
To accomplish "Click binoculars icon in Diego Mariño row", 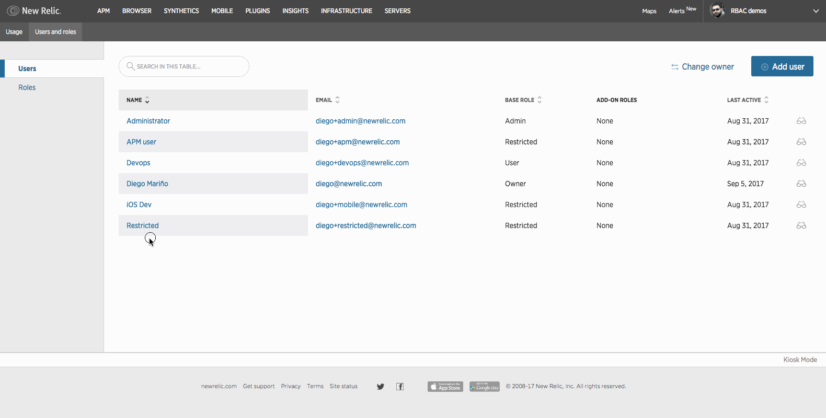I will pos(801,184).
